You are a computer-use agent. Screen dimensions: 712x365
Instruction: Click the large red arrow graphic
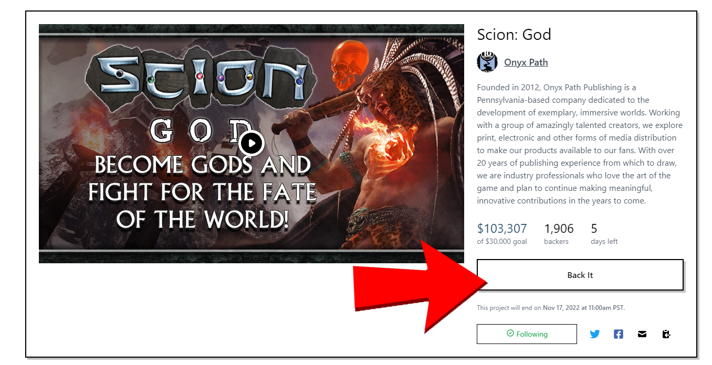coord(421,286)
